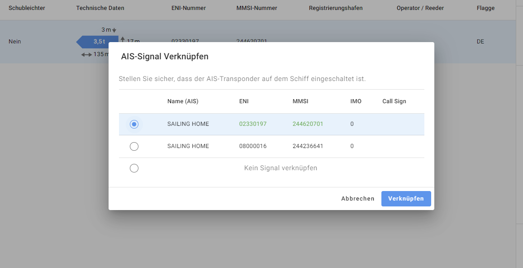Click the blue 3,5t ship shape icon
Viewport: 523px width, 268px height.
pyautogui.click(x=98, y=42)
